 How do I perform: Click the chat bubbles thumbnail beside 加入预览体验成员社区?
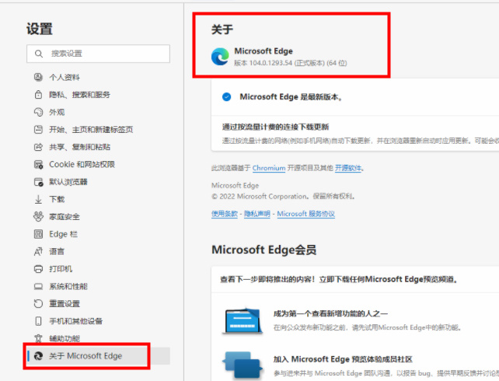coord(243,365)
